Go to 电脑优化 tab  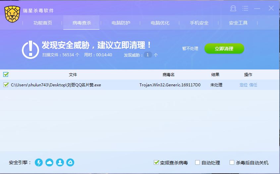(160, 23)
